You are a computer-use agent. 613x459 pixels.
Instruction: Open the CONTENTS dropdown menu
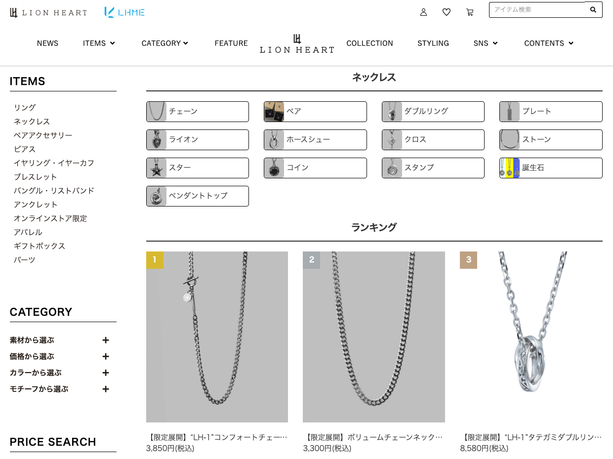tap(549, 43)
